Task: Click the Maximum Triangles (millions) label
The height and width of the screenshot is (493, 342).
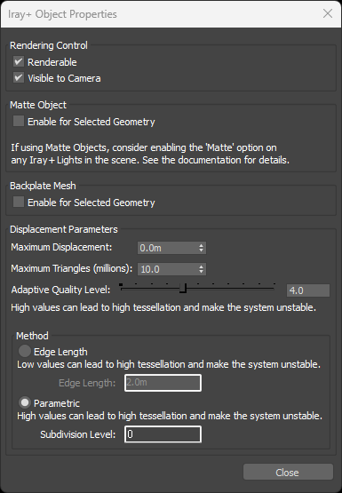Action: [72, 268]
